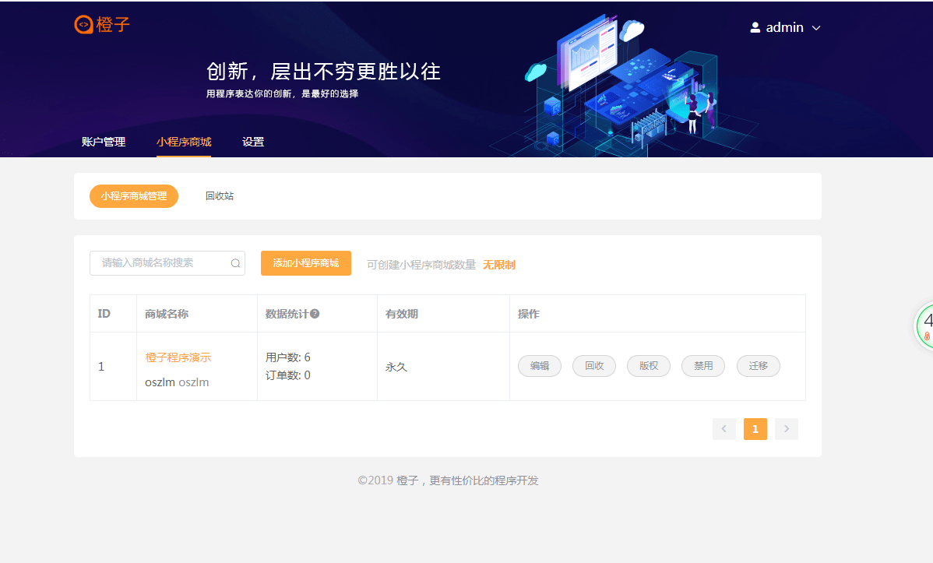This screenshot has height=563, width=933.
Task: Go to next page arrow
Action: pos(787,429)
